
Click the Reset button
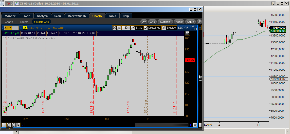[x=179, y=22]
